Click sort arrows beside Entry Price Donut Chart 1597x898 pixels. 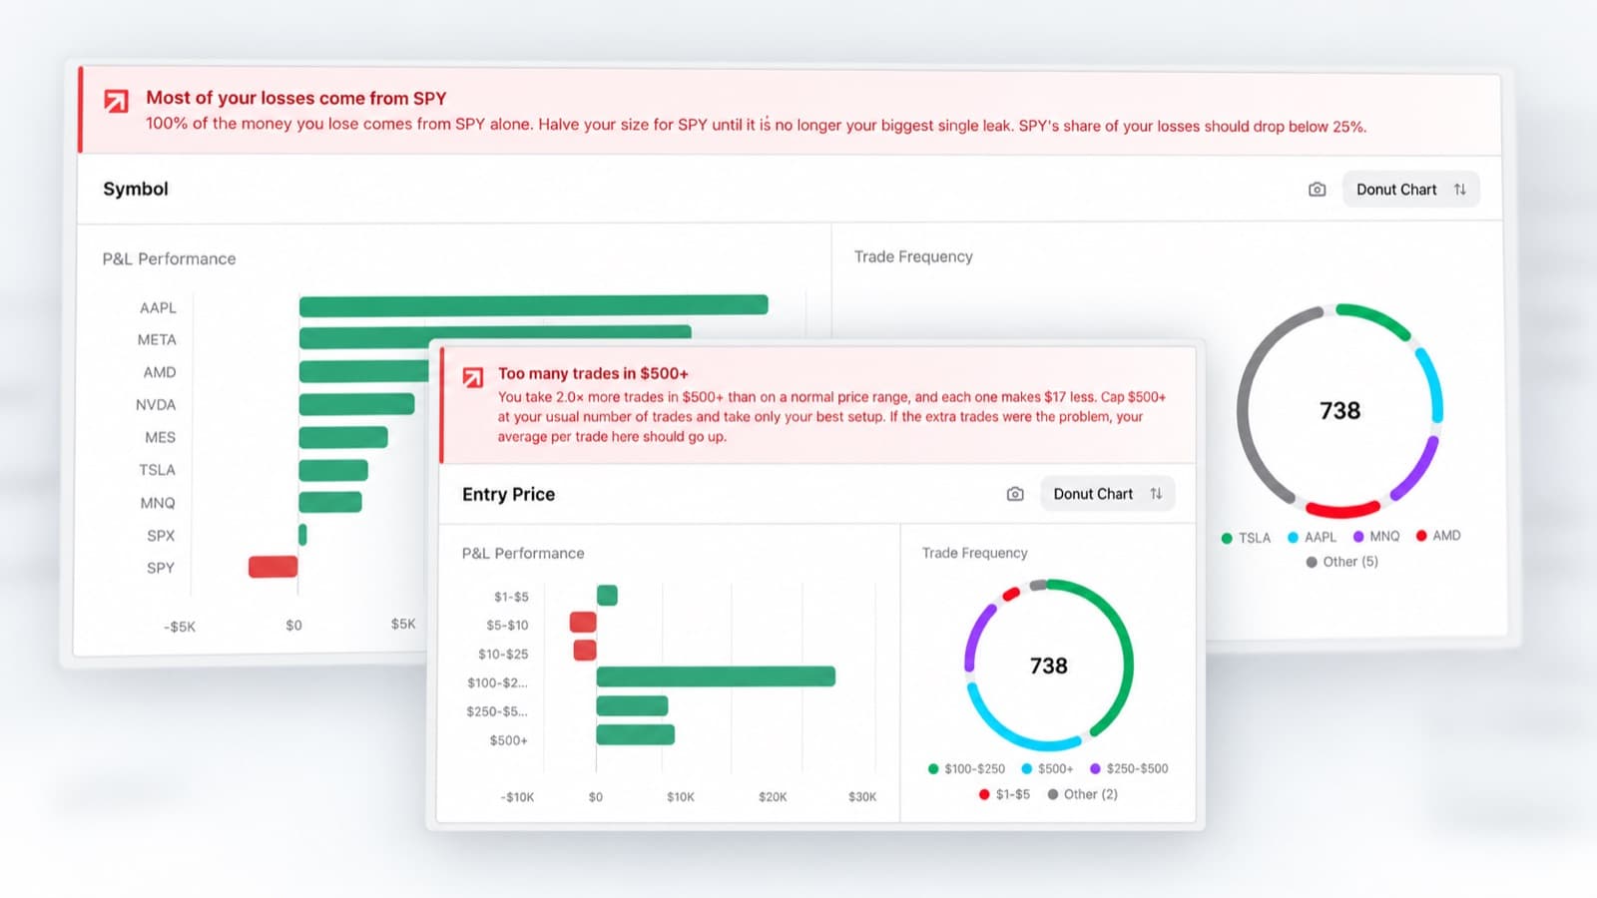(x=1156, y=494)
